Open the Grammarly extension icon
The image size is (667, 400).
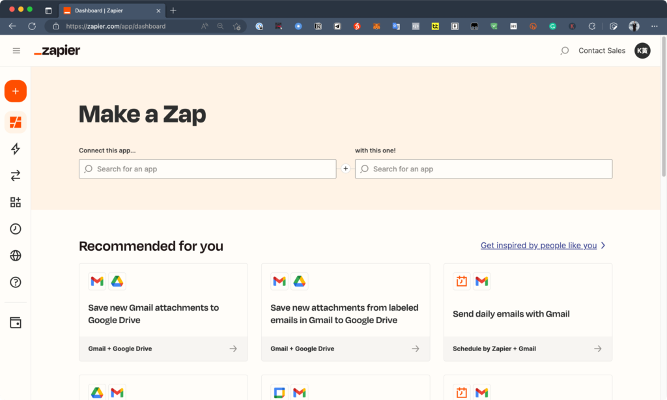552,26
